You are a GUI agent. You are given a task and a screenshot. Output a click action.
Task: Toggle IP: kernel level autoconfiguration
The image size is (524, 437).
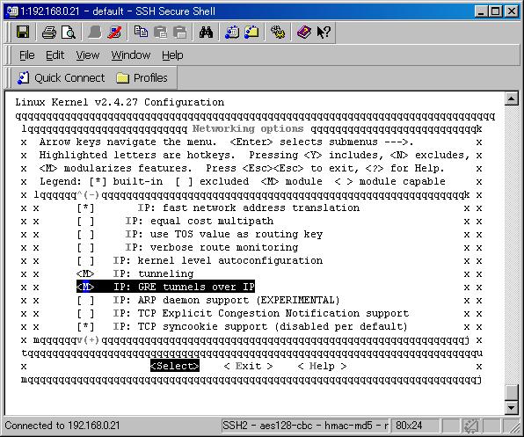point(200,260)
